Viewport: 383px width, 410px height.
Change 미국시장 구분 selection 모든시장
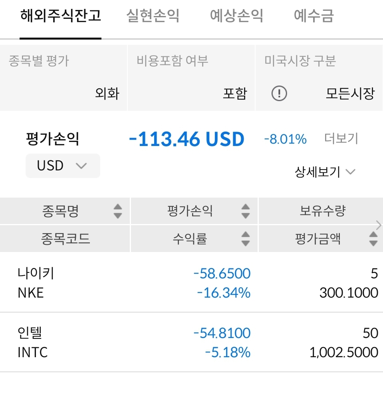[350, 94]
